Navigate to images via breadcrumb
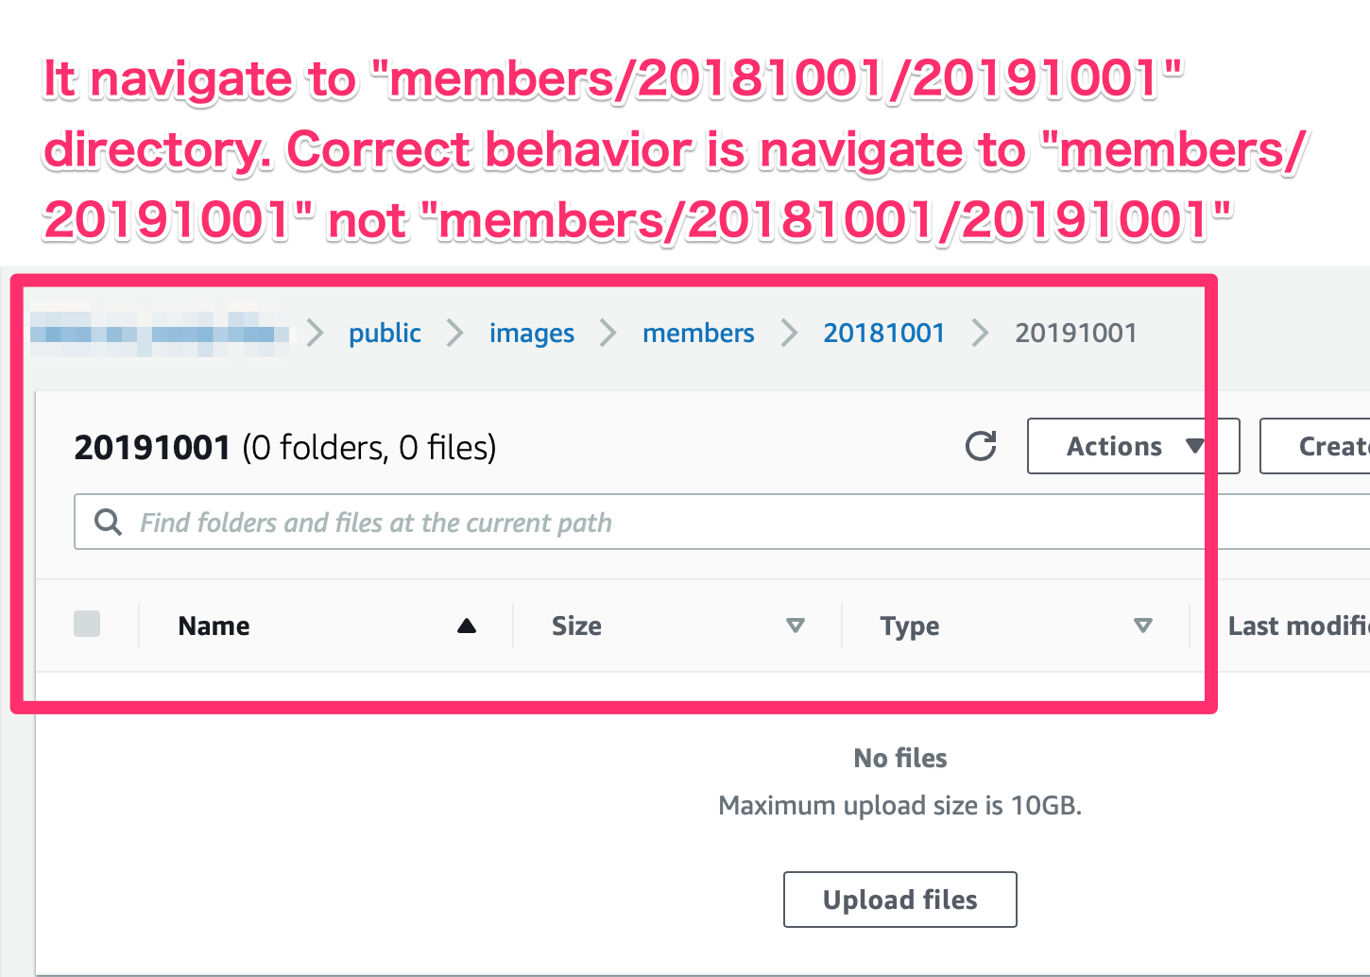This screenshot has width=1370, height=977. coord(531,333)
